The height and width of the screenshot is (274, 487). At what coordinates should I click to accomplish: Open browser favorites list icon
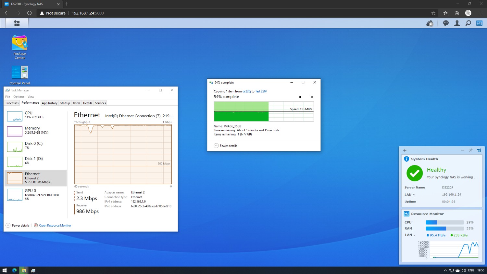445,13
